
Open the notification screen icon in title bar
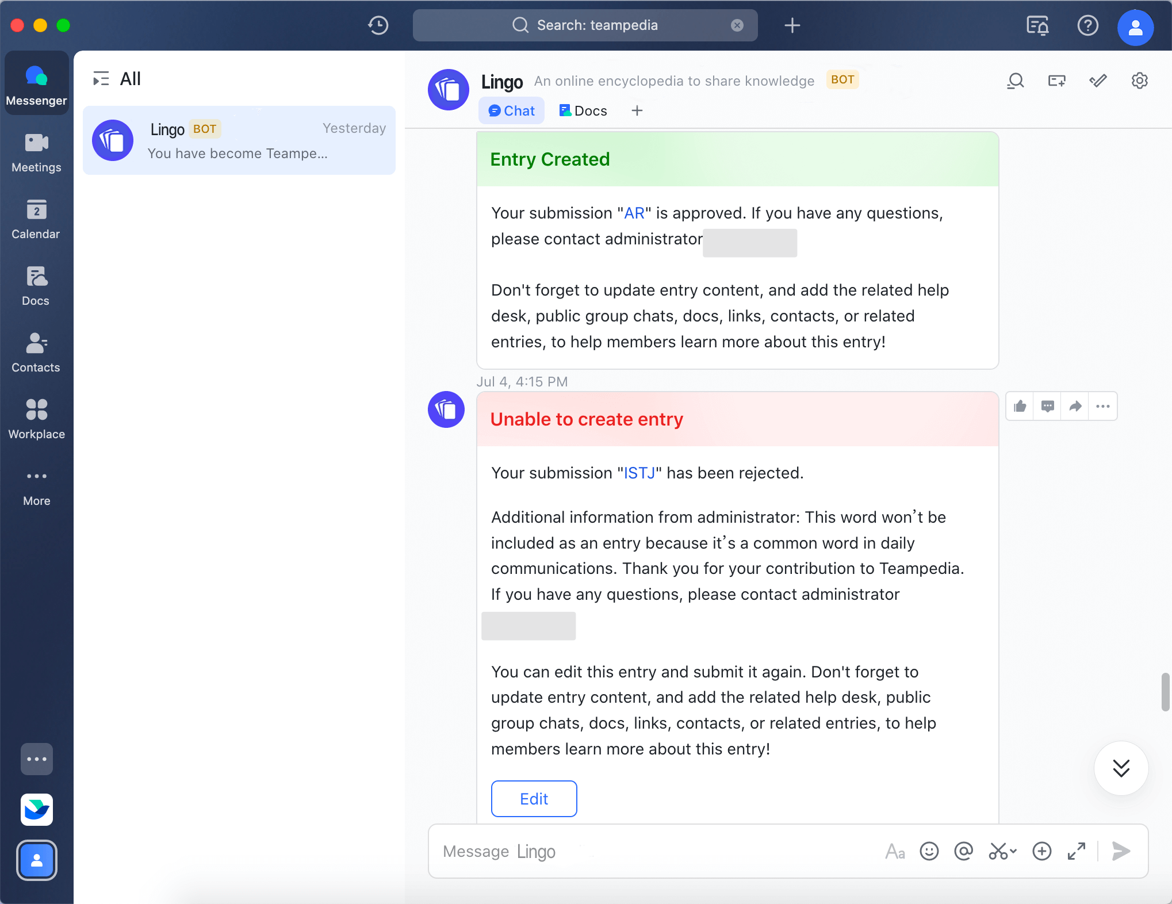(1038, 25)
